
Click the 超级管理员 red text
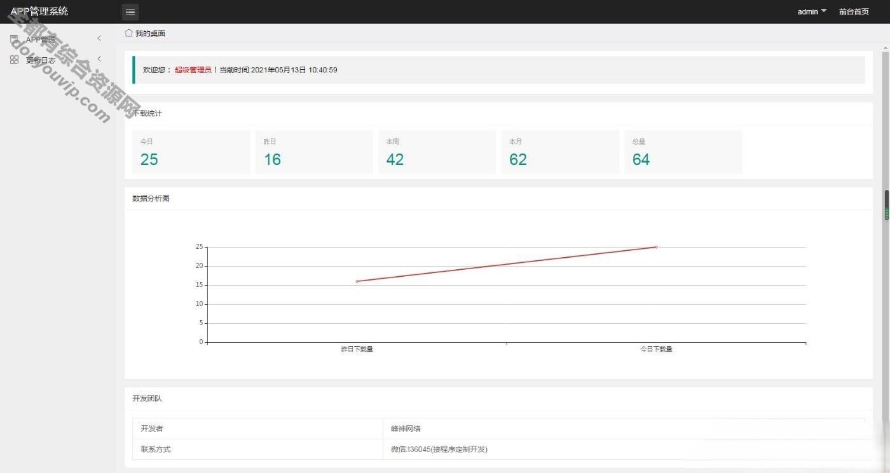(x=193, y=70)
